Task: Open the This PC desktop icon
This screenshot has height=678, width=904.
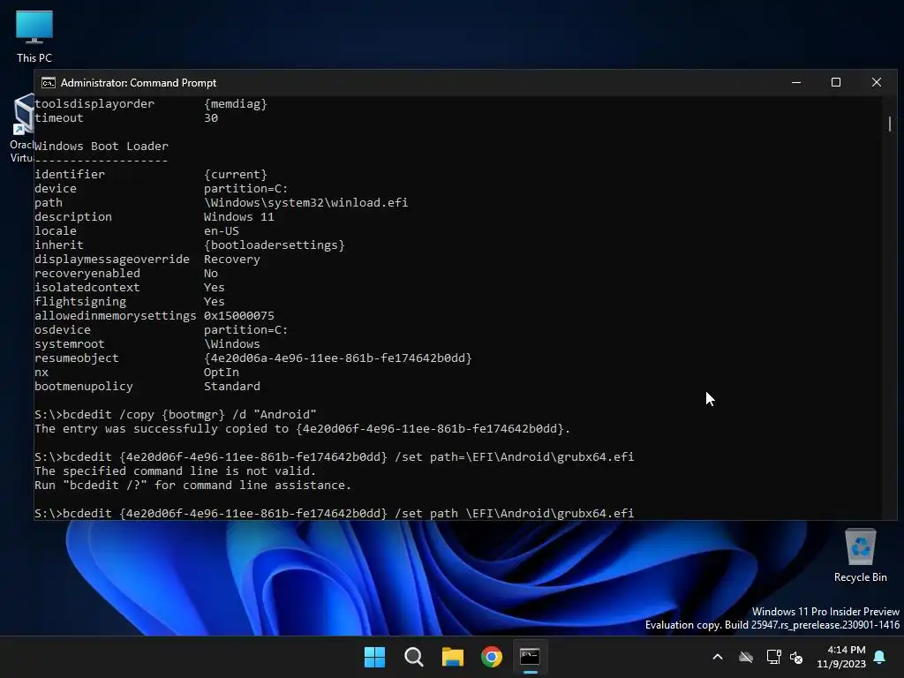Action: pos(34,36)
